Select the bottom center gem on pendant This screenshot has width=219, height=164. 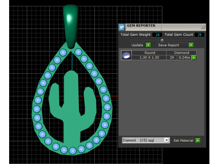tap(73, 151)
